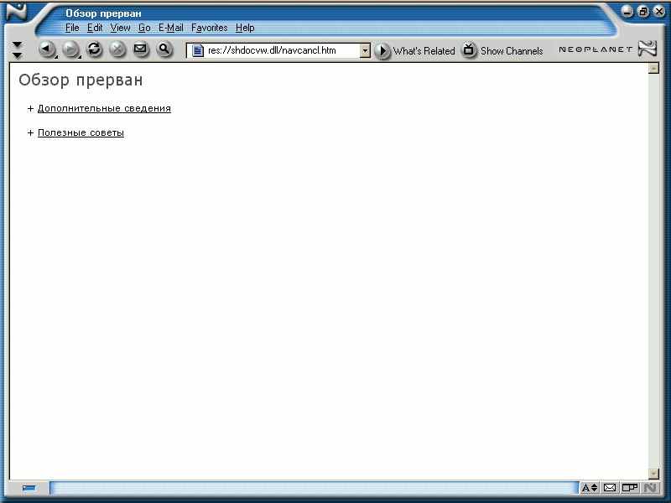Click the What's Related play icon
This screenshot has height=503, width=671.
(x=382, y=51)
